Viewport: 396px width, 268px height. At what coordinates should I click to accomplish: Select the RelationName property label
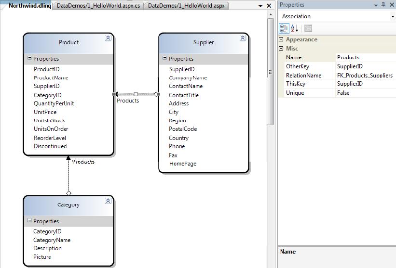tap(303, 76)
